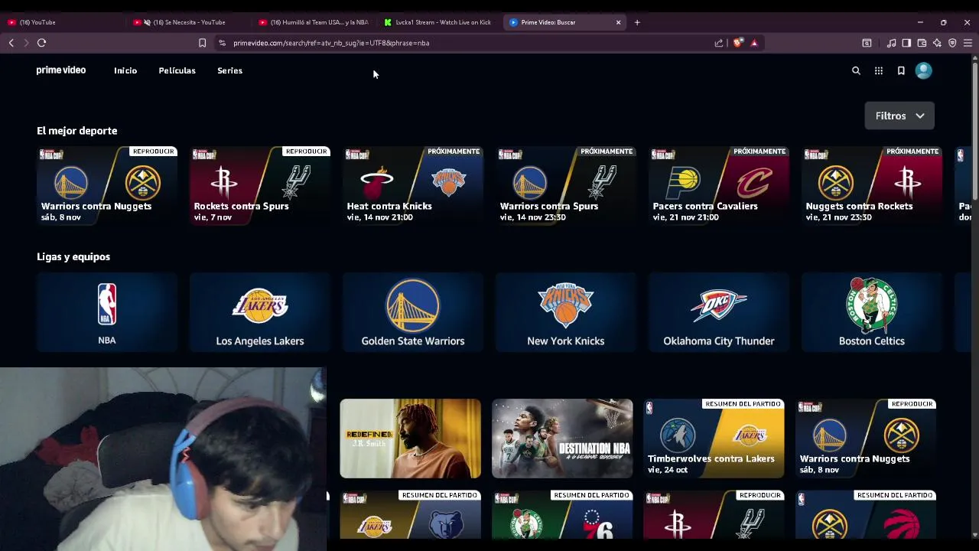Open the profile avatar menu
Image resolution: width=979 pixels, height=551 pixels.
tap(923, 70)
